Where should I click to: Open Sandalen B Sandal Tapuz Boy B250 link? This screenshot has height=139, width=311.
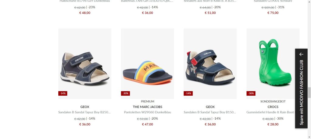(x=85, y=112)
